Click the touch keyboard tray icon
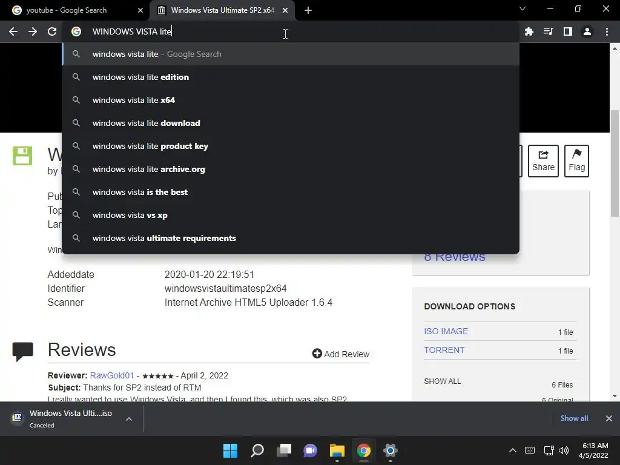620x465 pixels. (x=529, y=450)
